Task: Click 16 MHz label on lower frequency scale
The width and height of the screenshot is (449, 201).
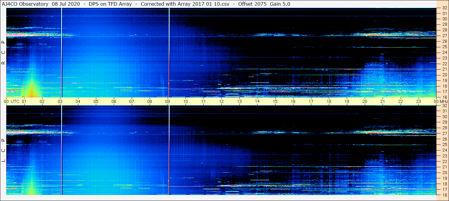Action: [444, 195]
